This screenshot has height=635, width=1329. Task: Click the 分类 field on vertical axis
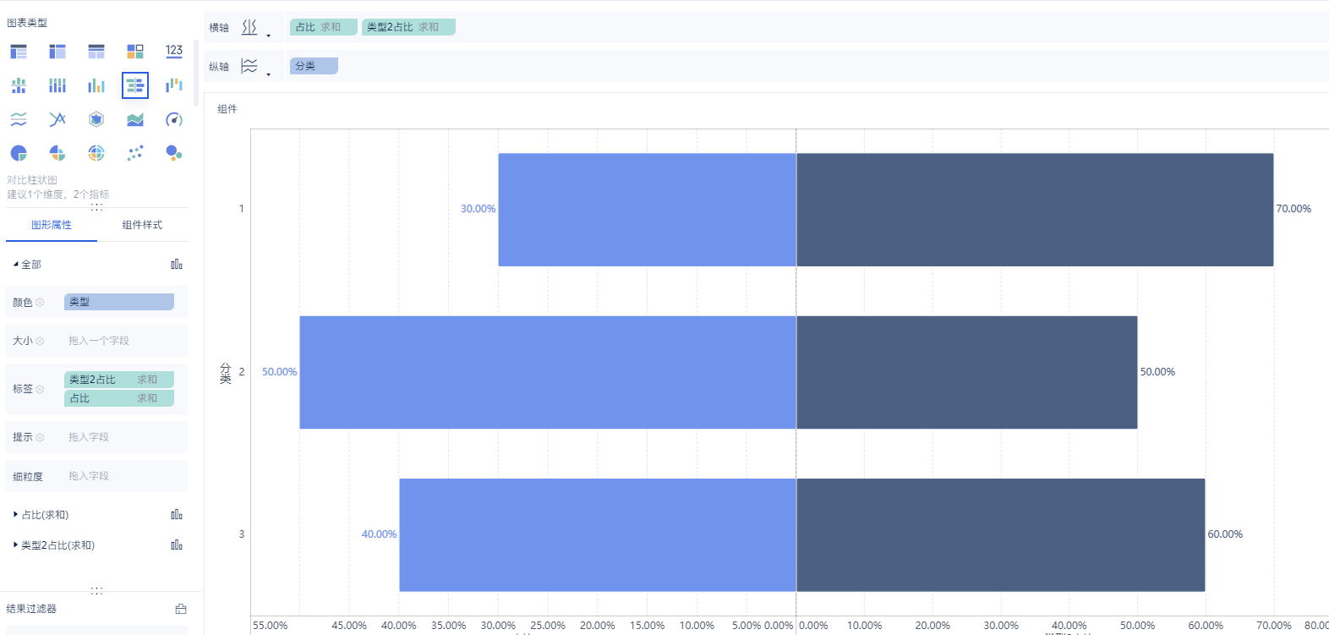[314, 66]
